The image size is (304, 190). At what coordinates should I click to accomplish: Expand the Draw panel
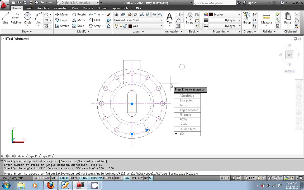click(x=27, y=32)
